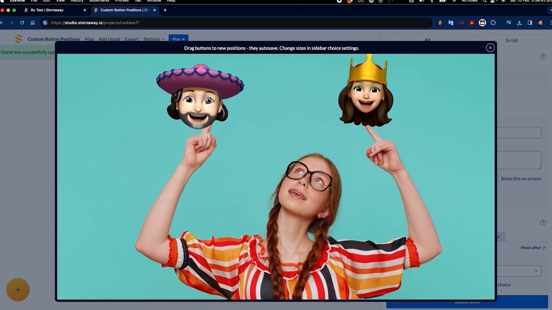Close the Custom Button Positions browser tab
Image resolution: width=552 pixels, height=310 pixels.
coord(154,10)
